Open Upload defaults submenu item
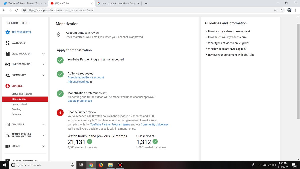The width and height of the screenshot is (300, 169). coord(20,104)
